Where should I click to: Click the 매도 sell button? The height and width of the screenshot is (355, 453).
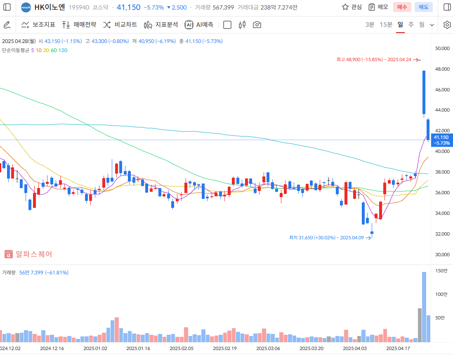[x=424, y=7]
